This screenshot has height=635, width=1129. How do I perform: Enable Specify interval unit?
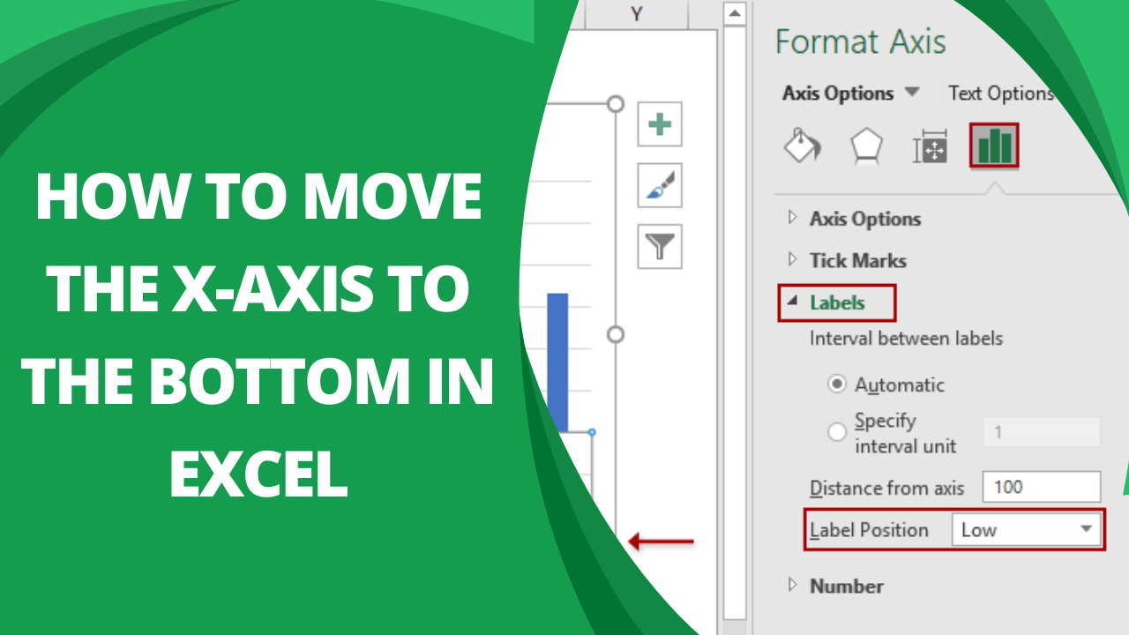pyautogui.click(x=836, y=431)
